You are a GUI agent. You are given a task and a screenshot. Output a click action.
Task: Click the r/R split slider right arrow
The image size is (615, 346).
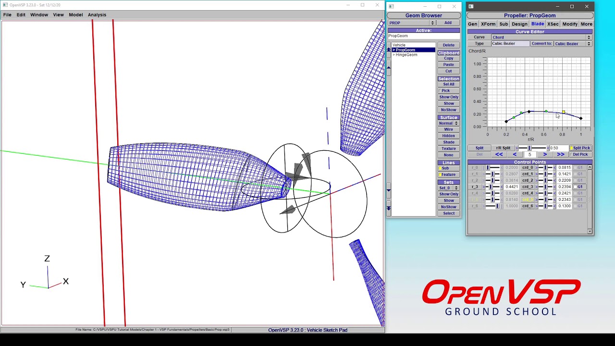coord(548,148)
